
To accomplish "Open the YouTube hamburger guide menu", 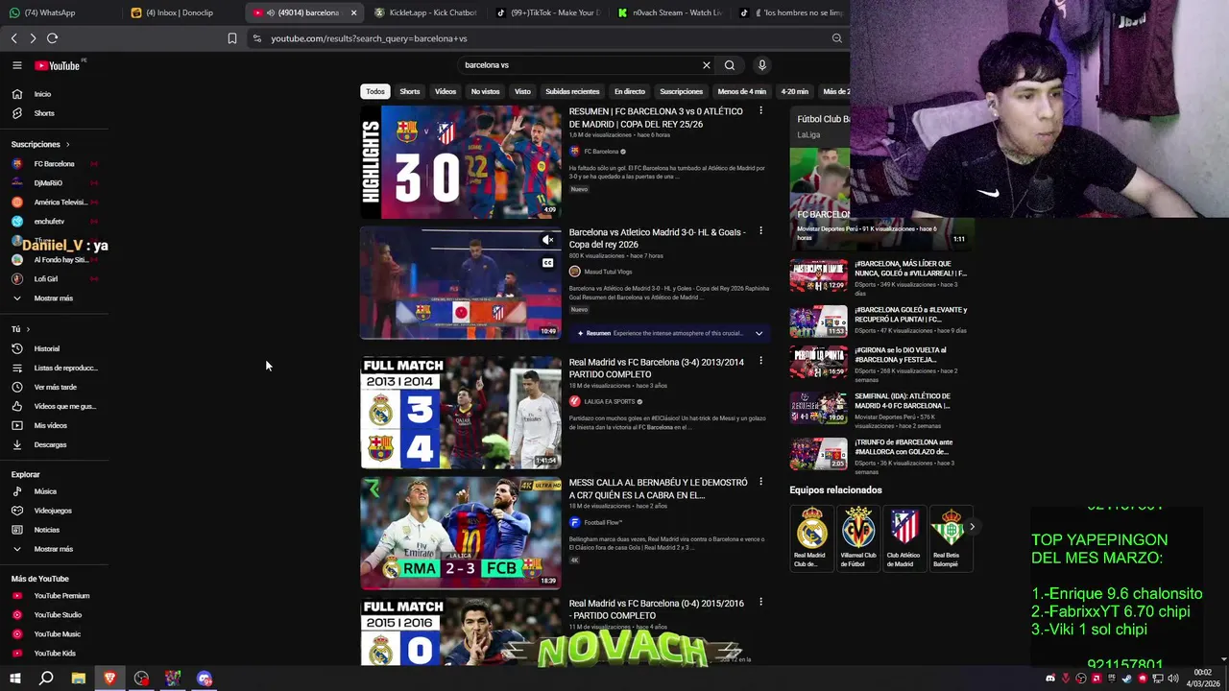I will click(16, 65).
